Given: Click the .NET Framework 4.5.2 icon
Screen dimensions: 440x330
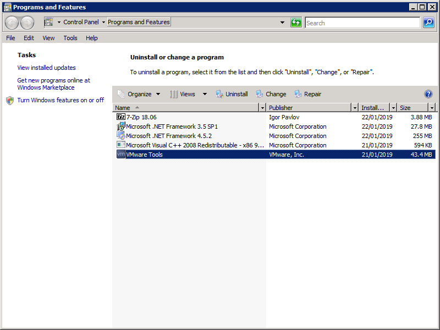Looking at the screenshot, I should (x=120, y=135).
